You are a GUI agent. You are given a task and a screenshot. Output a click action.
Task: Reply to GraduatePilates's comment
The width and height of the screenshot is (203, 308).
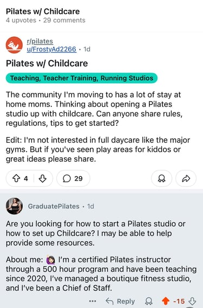[x=120, y=301]
